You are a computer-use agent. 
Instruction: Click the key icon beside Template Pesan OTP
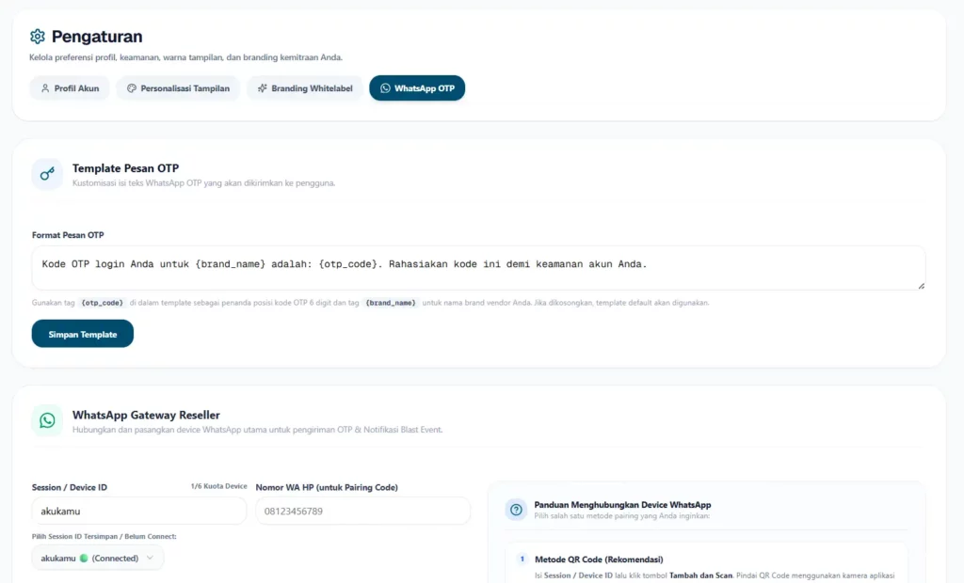(47, 175)
